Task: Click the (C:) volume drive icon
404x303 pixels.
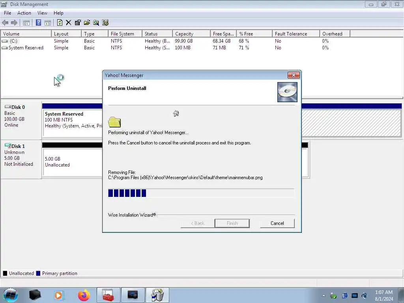Action: tap(5, 41)
